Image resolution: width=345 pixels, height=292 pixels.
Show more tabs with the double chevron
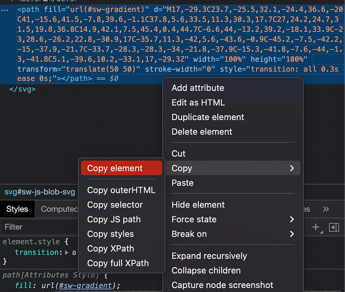[326, 209]
